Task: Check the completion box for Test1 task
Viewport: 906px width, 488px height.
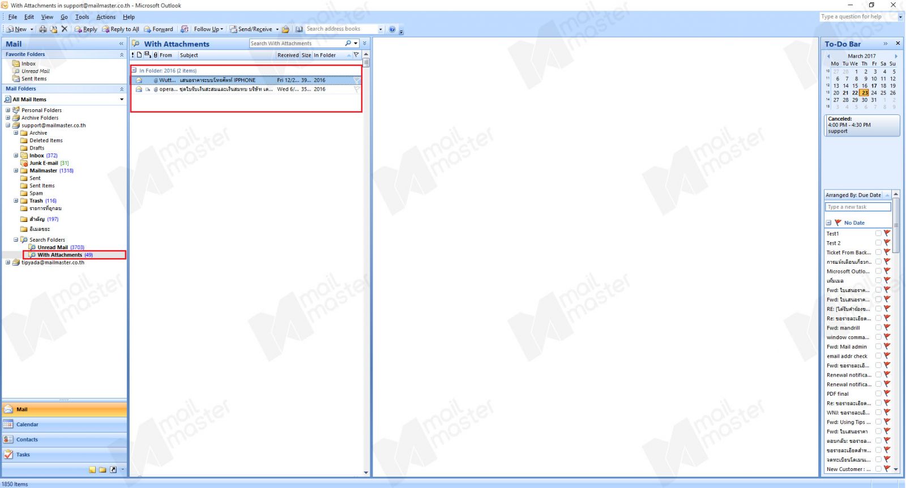Action: (878, 233)
